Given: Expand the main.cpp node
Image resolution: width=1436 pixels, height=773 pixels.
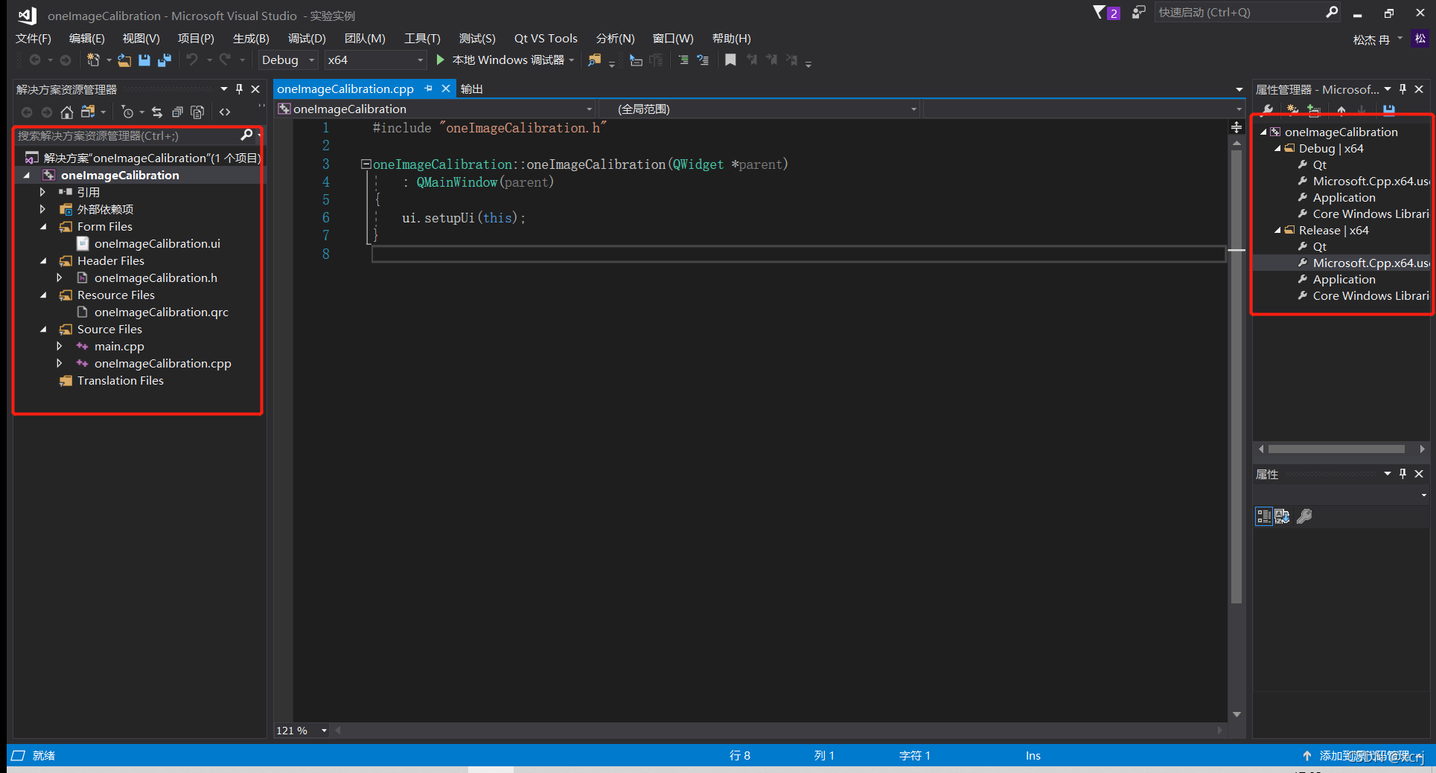Looking at the screenshot, I should (x=60, y=346).
